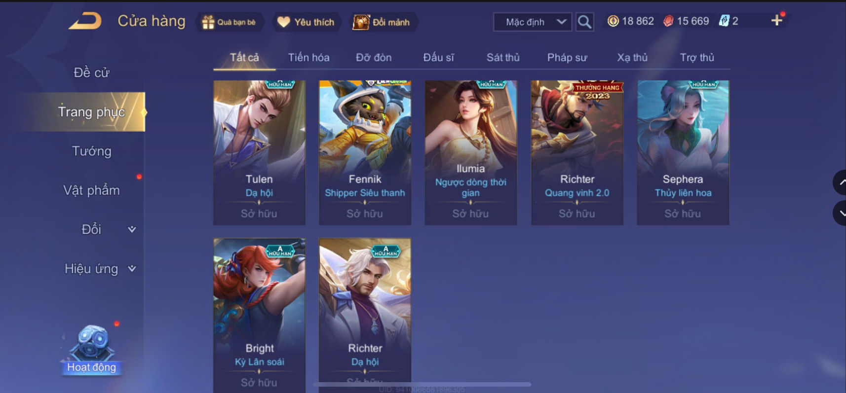Select Tướng in the sidebar

pyautogui.click(x=92, y=151)
